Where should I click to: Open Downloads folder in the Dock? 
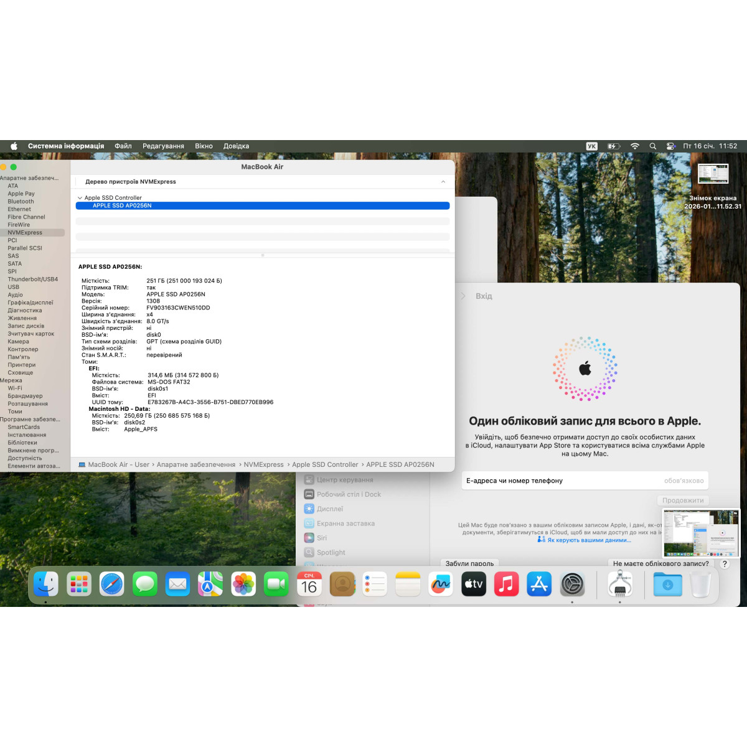click(x=668, y=584)
